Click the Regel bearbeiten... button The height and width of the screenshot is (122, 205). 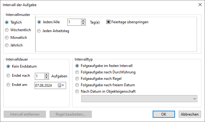coord(71,114)
